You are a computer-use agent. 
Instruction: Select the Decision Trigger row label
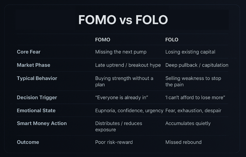click(x=37, y=97)
